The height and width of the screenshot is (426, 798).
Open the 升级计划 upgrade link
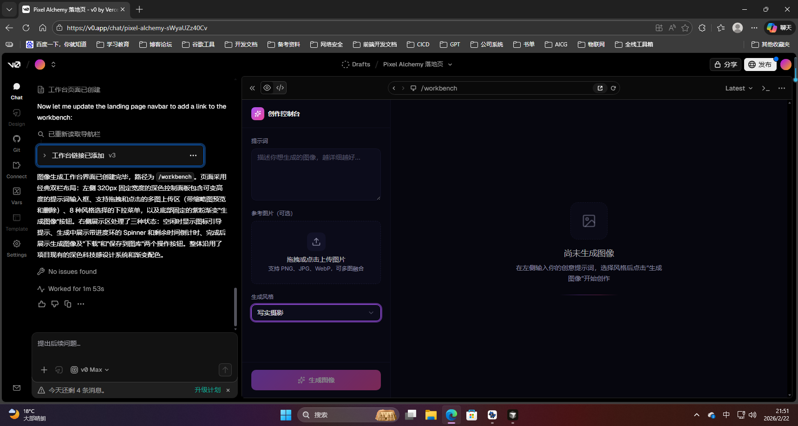208,390
